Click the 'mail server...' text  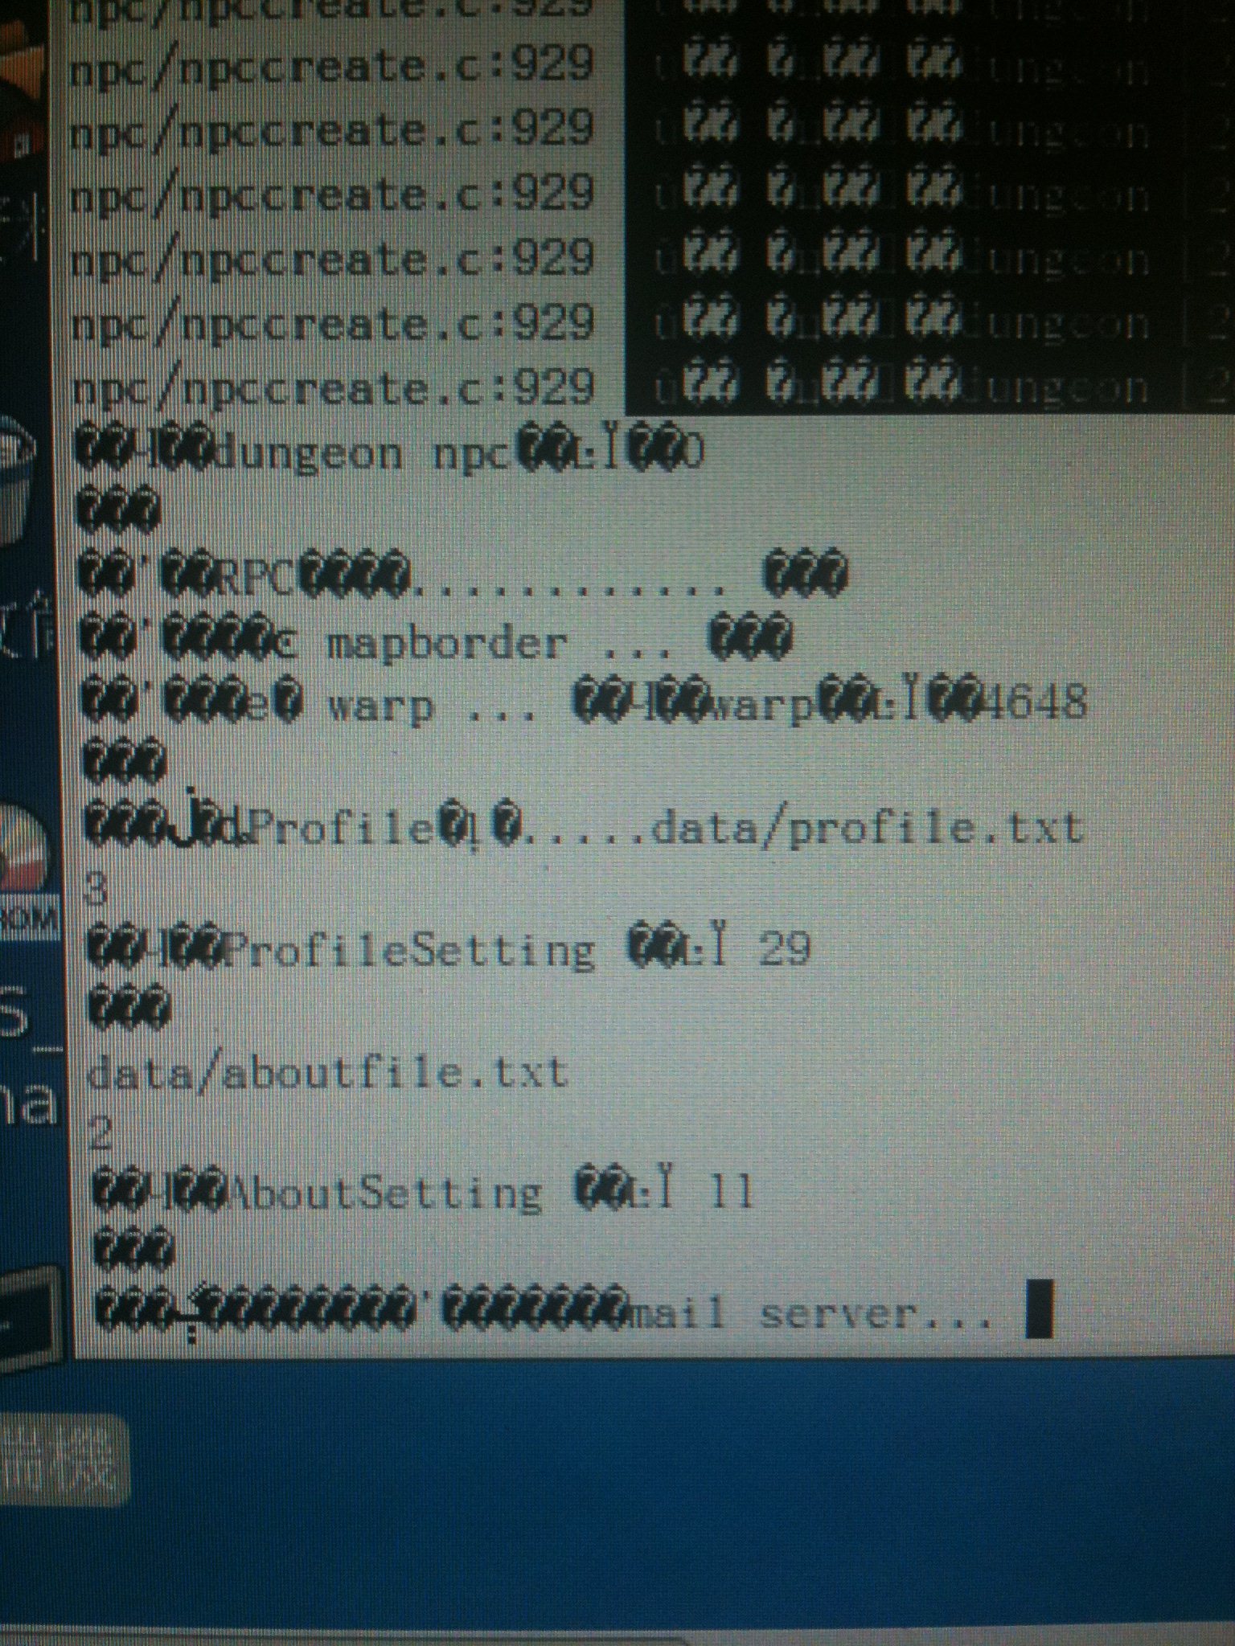[x=806, y=1313]
